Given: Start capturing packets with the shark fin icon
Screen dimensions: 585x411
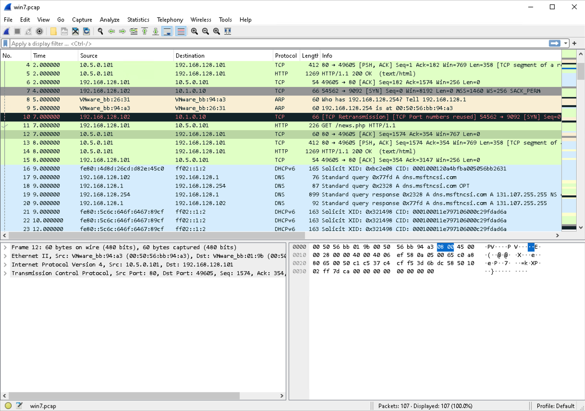Looking at the screenshot, I should click(7, 31).
